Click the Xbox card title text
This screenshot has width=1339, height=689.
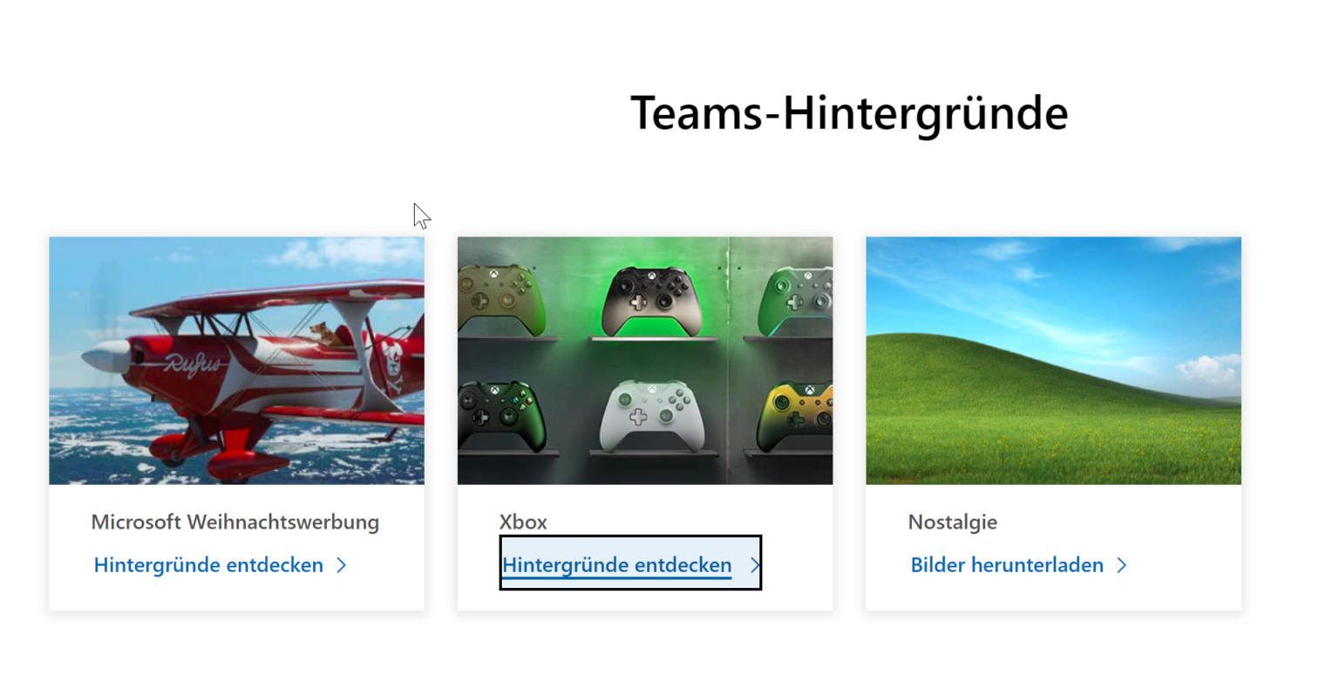(523, 522)
